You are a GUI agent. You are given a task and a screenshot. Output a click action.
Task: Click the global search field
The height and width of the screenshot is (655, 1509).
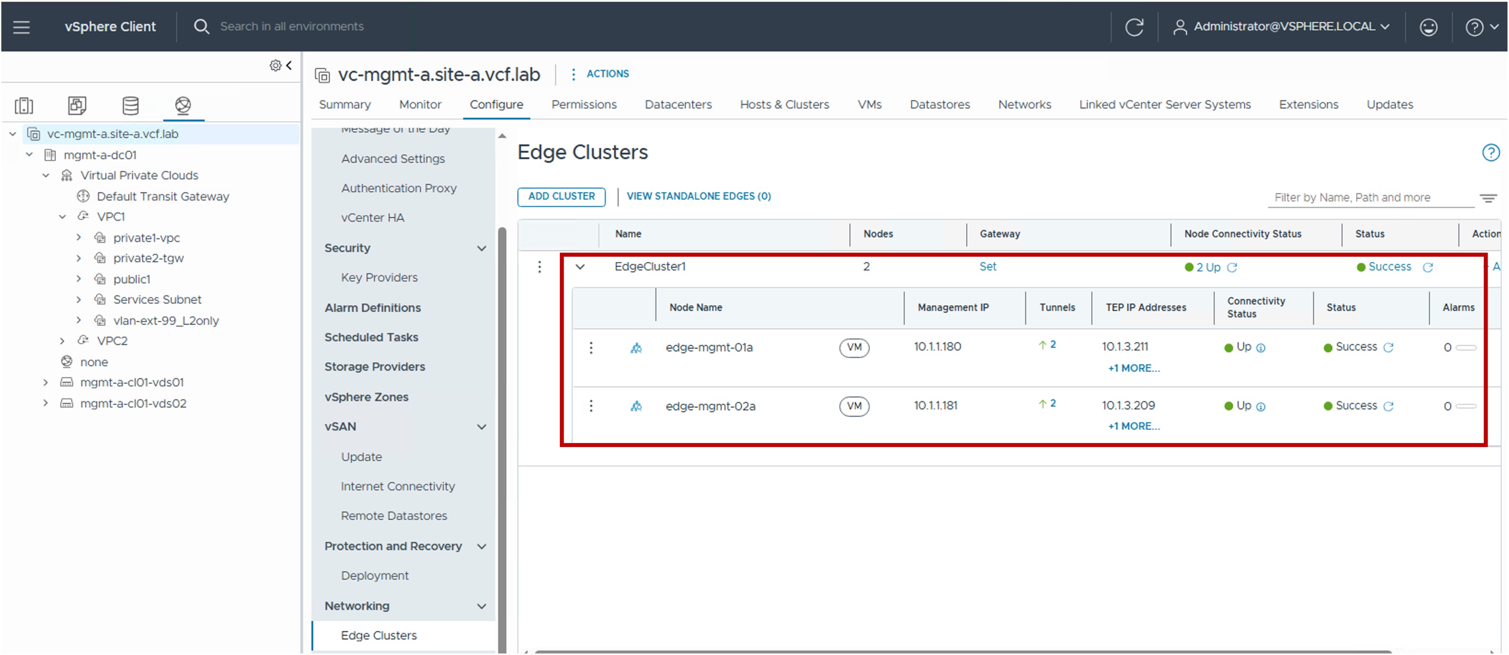292,27
